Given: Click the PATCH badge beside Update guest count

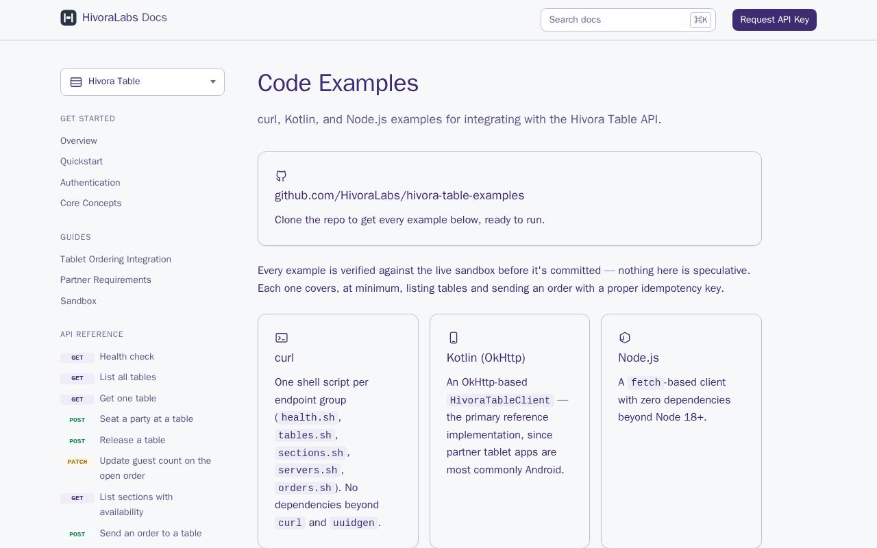Looking at the screenshot, I should [77, 462].
